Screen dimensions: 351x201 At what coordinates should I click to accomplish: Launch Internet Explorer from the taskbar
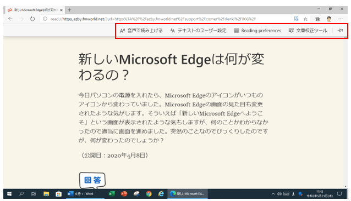pos(161,194)
